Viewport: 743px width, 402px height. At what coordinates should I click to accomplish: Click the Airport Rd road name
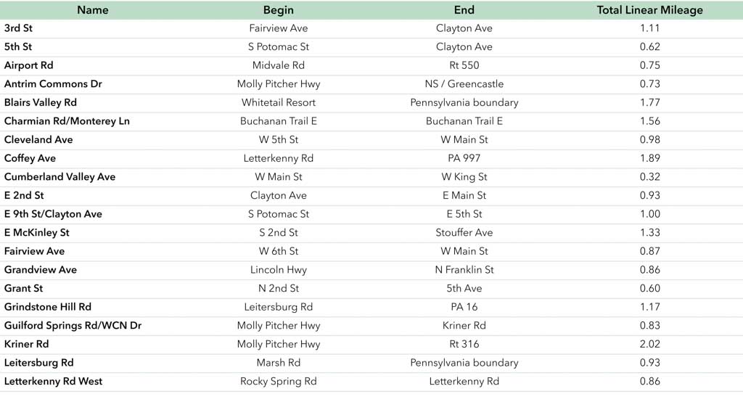(28, 65)
